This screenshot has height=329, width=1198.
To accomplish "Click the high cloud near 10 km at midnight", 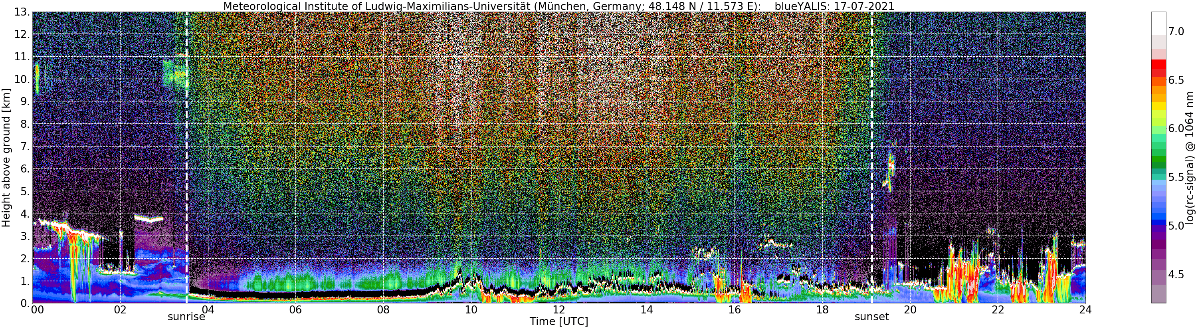I will (x=37, y=78).
